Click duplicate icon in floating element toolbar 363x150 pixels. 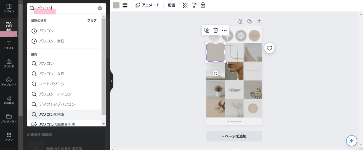[207, 30]
